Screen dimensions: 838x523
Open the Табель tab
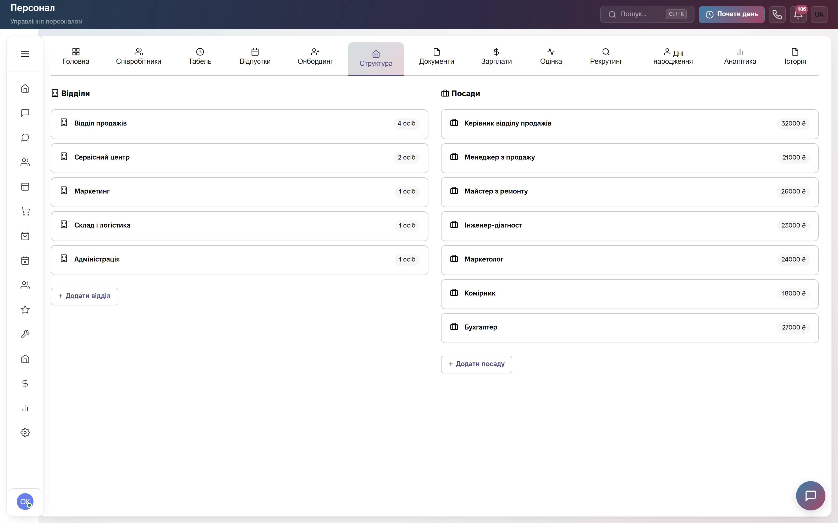200,57
